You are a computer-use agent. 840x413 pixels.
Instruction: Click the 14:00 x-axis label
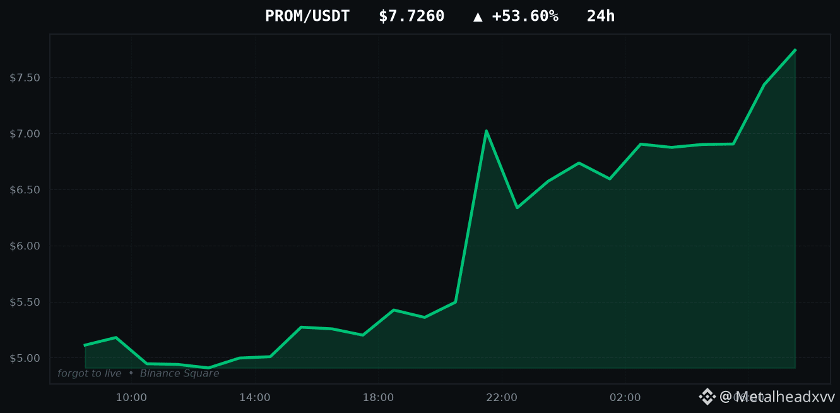click(x=254, y=397)
